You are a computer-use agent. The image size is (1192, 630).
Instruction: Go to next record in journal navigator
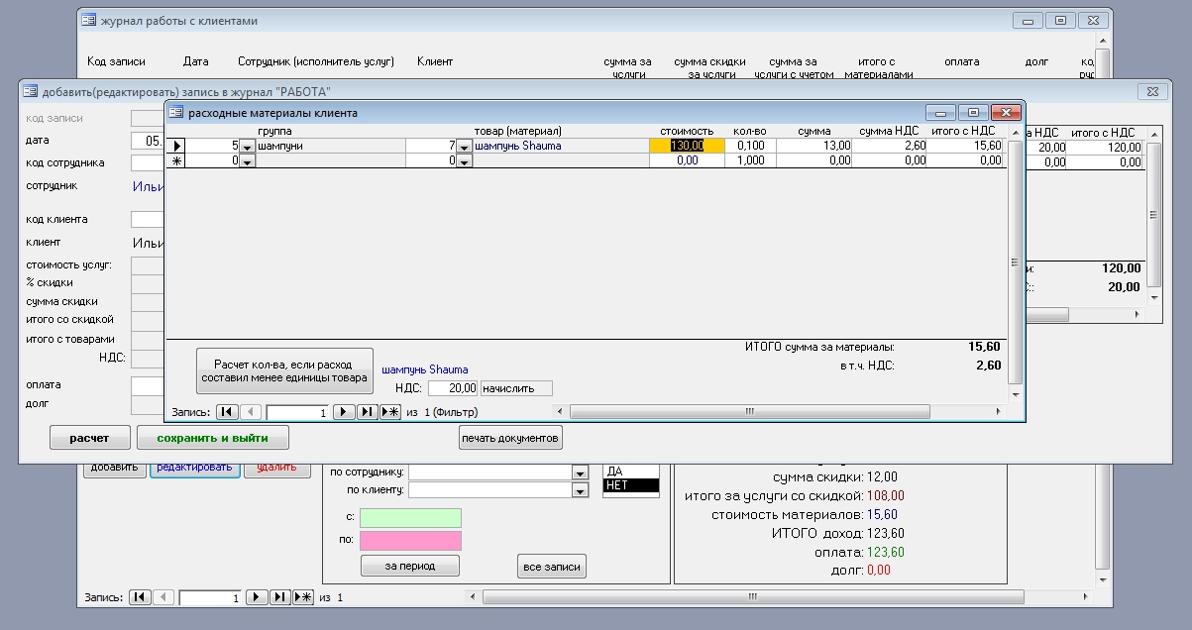pyautogui.click(x=257, y=598)
